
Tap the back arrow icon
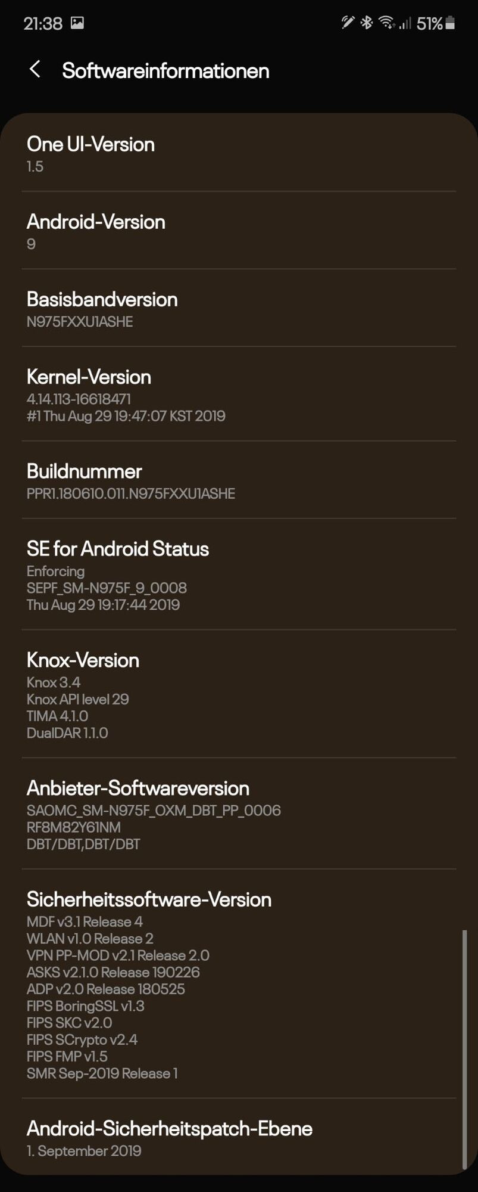click(35, 70)
